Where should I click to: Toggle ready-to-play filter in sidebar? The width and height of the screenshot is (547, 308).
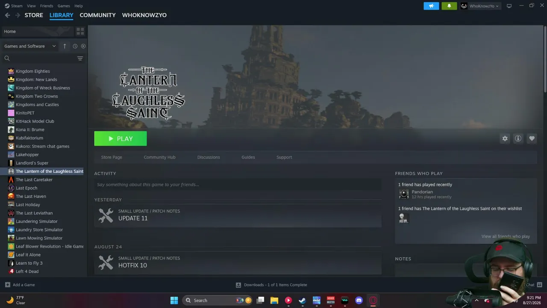point(83,46)
